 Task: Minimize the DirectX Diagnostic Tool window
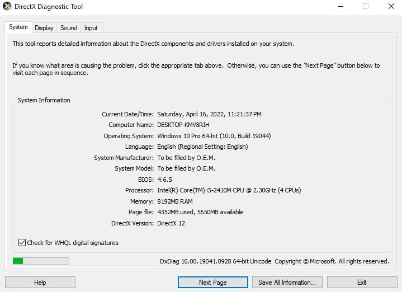(340, 7)
